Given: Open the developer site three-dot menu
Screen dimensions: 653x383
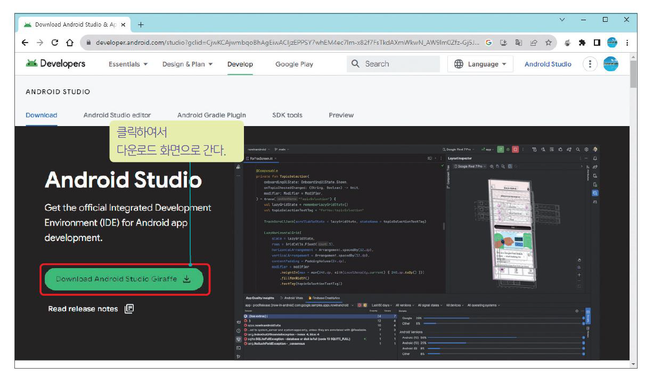Looking at the screenshot, I should [x=590, y=64].
